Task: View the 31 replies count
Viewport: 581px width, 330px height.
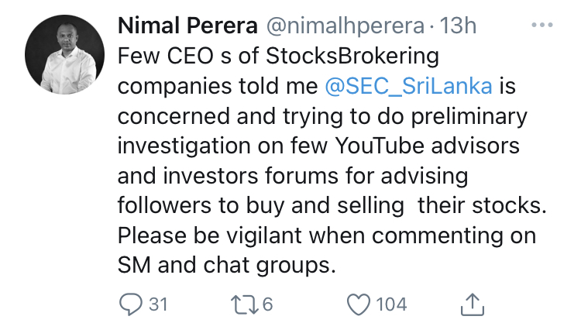Action: point(158,304)
